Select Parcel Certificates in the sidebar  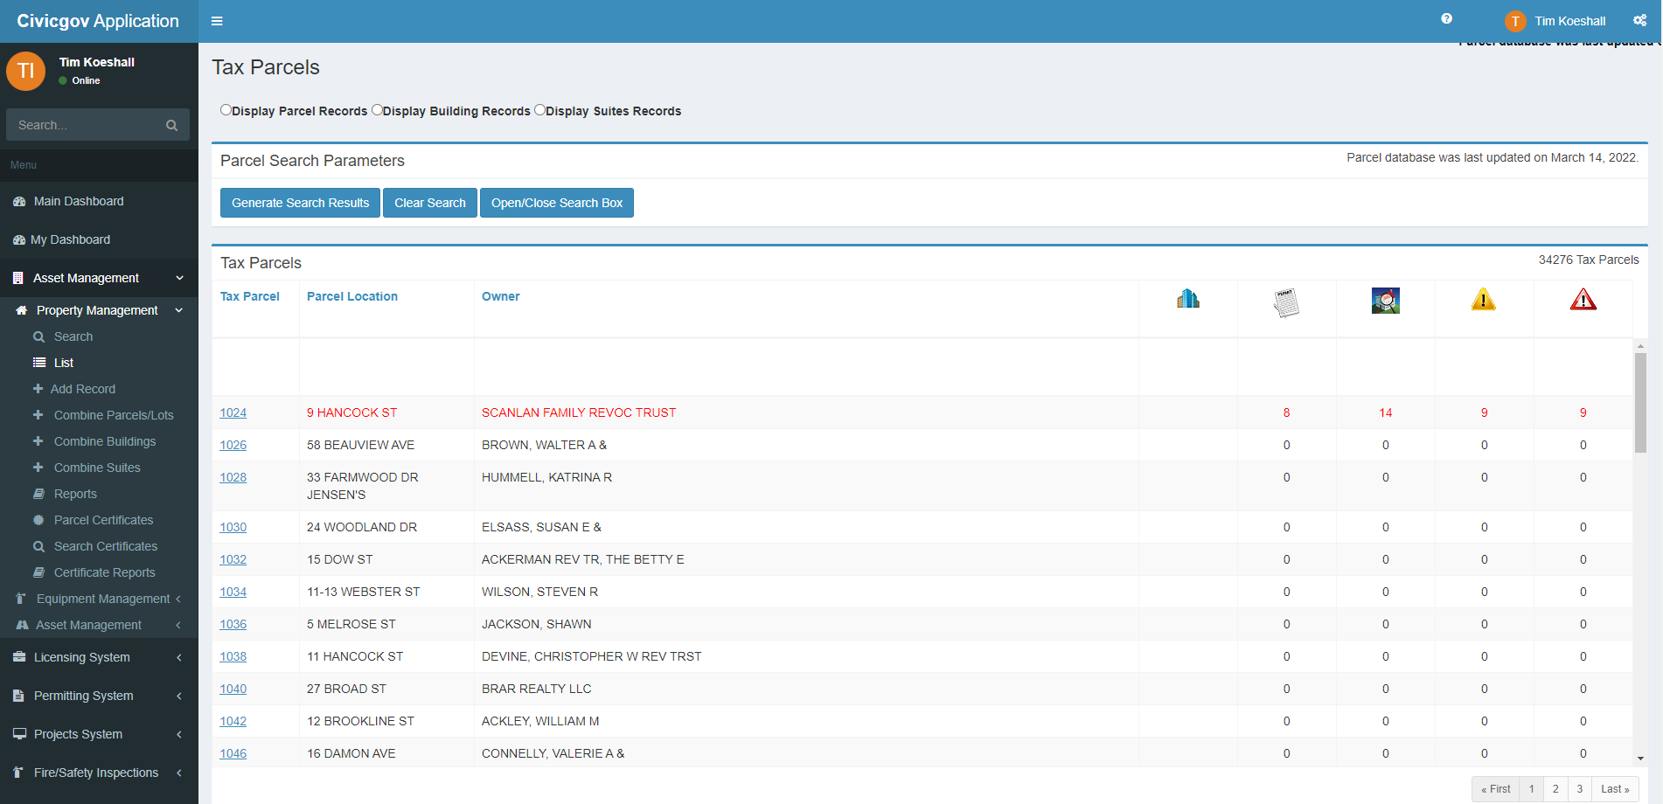[104, 519]
